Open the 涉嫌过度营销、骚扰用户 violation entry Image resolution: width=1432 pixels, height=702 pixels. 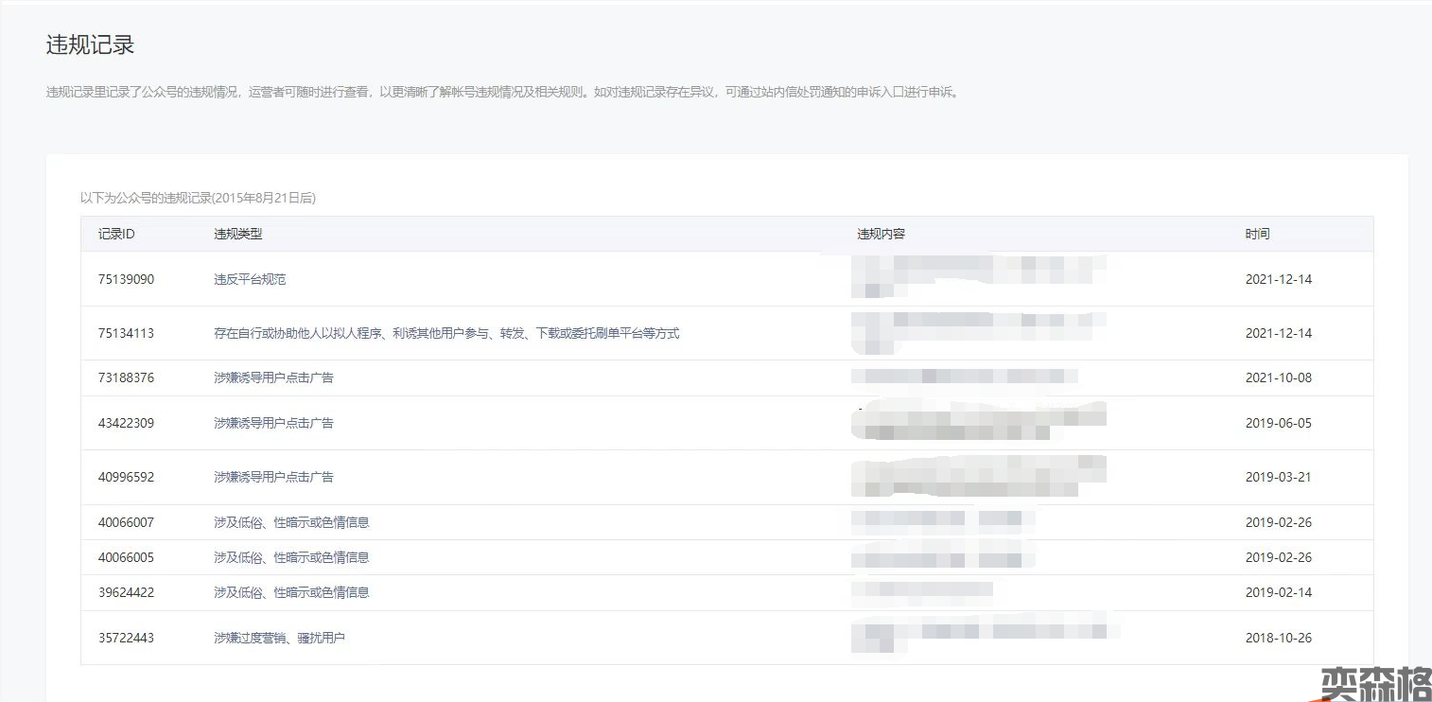(x=279, y=638)
